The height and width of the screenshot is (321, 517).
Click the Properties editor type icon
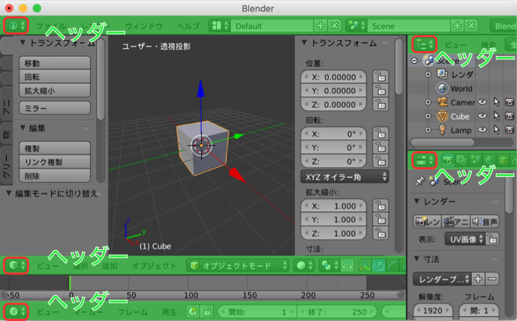pos(424,160)
